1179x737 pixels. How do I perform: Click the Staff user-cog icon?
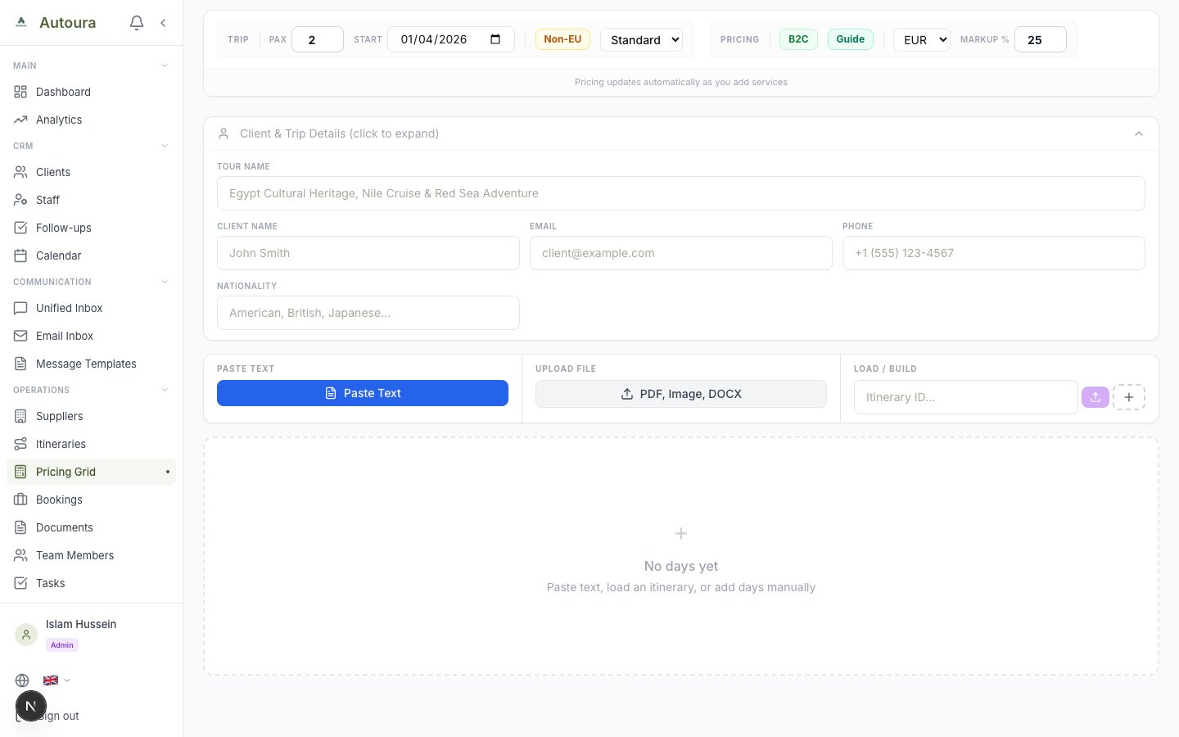point(20,200)
